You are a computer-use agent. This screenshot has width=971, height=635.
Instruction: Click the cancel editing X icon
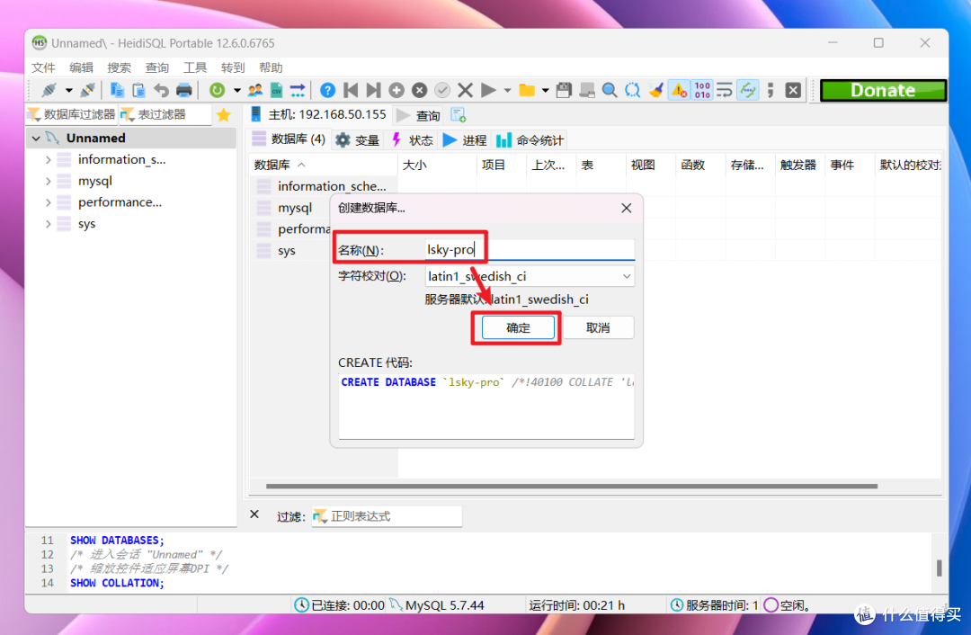465,91
